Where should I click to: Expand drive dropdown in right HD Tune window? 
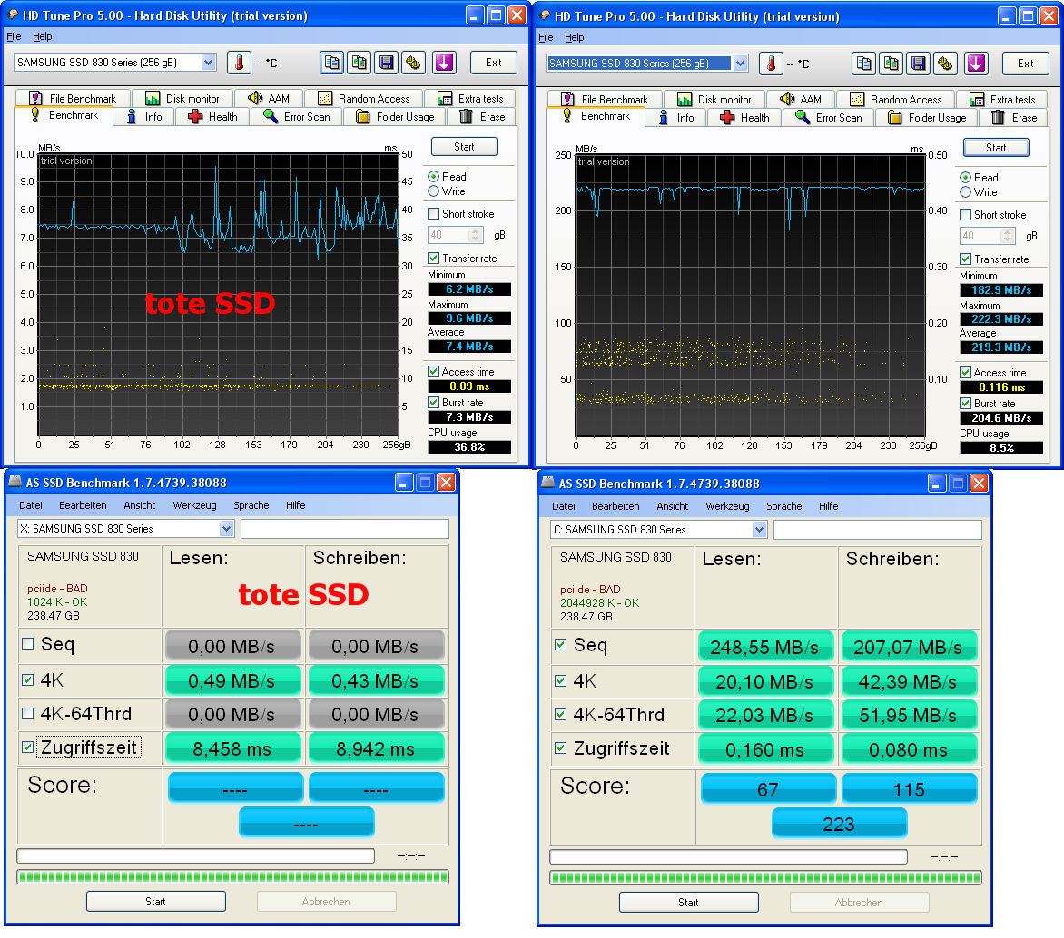(x=740, y=64)
